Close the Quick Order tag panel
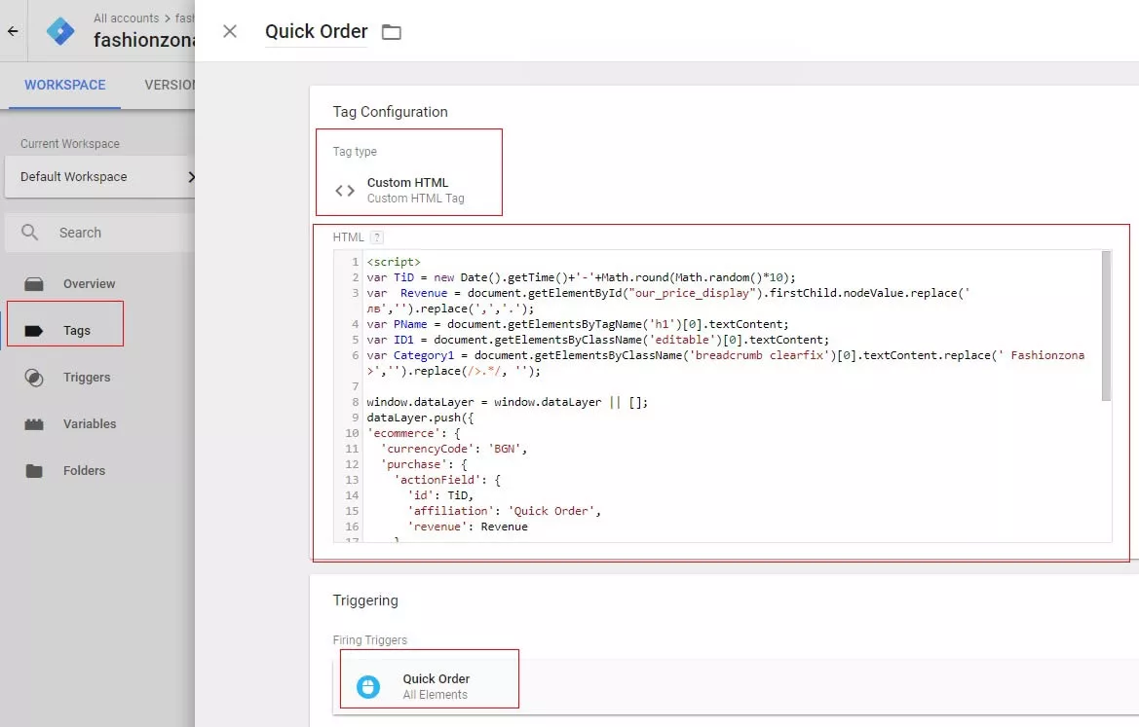1139x727 pixels. point(230,31)
